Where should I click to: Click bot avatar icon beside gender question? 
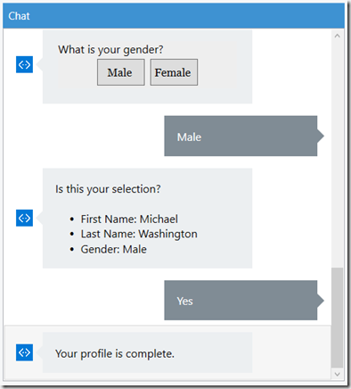[24, 64]
